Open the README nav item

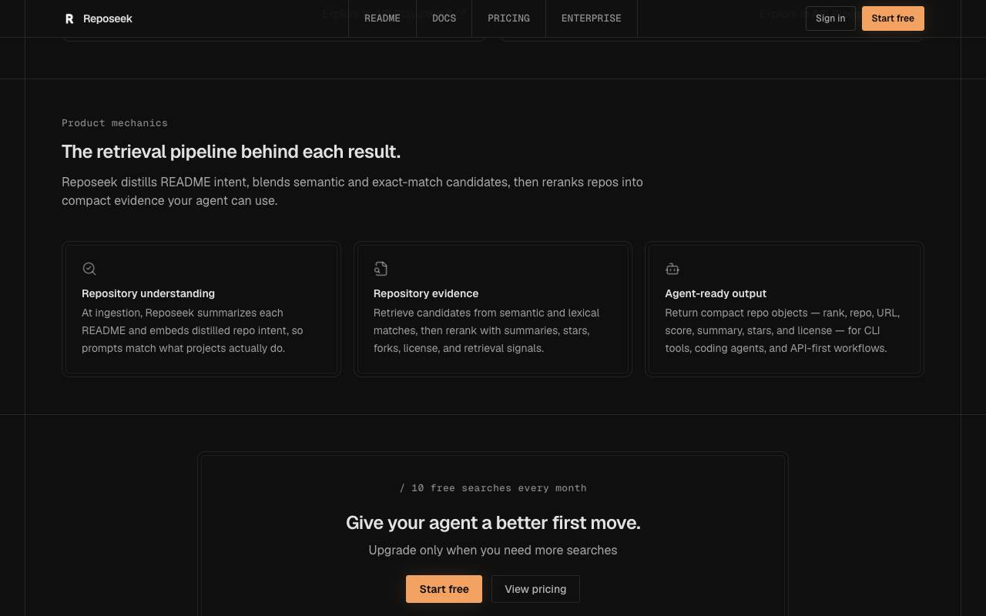click(382, 18)
